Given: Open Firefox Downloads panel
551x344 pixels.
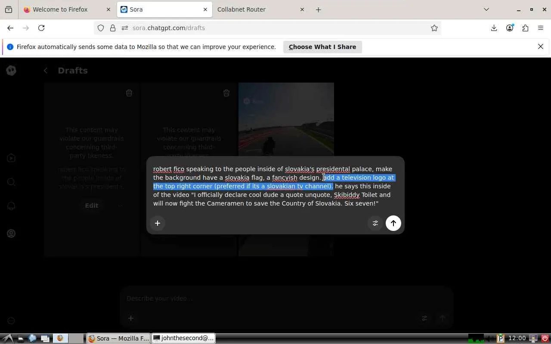Looking at the screenshot, I should click(494, 28).
